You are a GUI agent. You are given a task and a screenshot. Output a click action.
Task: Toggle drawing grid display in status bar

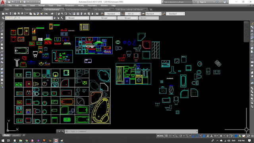(167, 136)
